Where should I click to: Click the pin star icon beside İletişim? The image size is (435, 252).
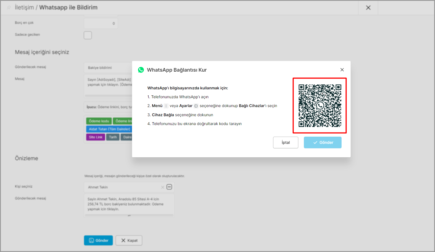(x=9, y=7)
